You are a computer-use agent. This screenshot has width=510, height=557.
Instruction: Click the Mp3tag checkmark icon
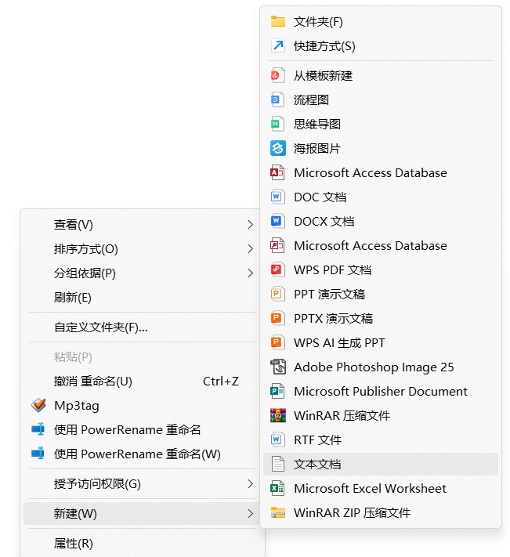coord(38,405)
